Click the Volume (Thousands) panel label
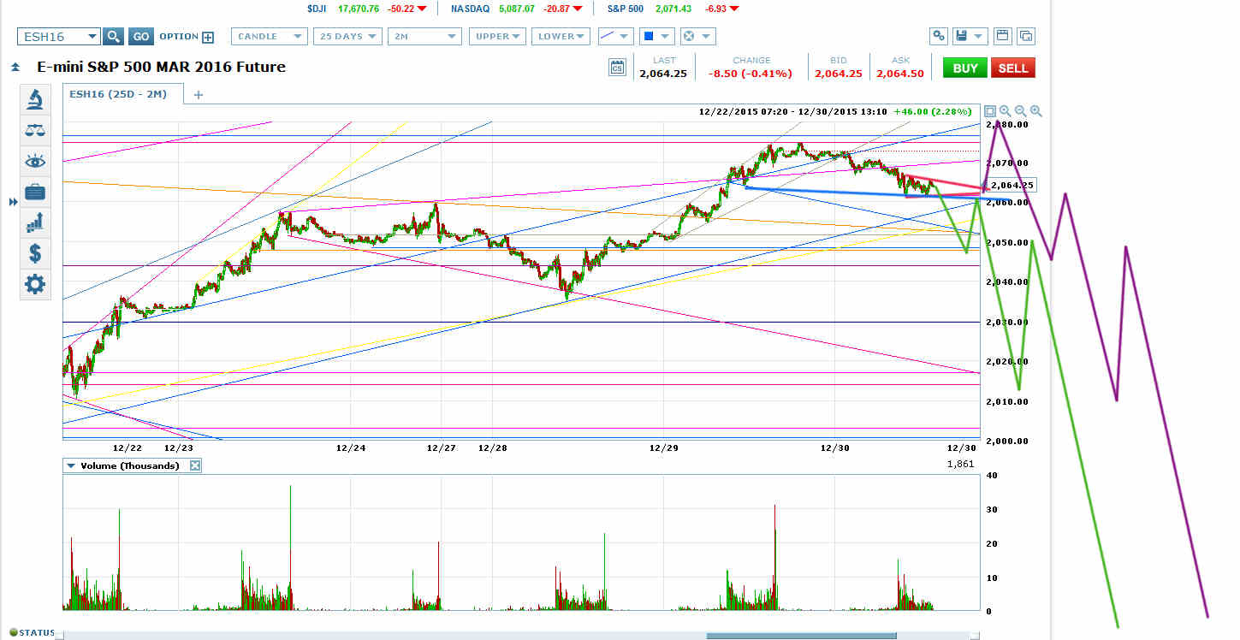Screen dimensions: 1240x640 pyautogui.click(x=129, y=465)
